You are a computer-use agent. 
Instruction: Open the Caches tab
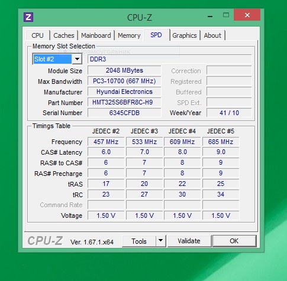[64, 35]
